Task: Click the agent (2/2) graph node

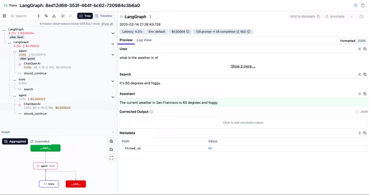Action: click(x=45, y=166)
